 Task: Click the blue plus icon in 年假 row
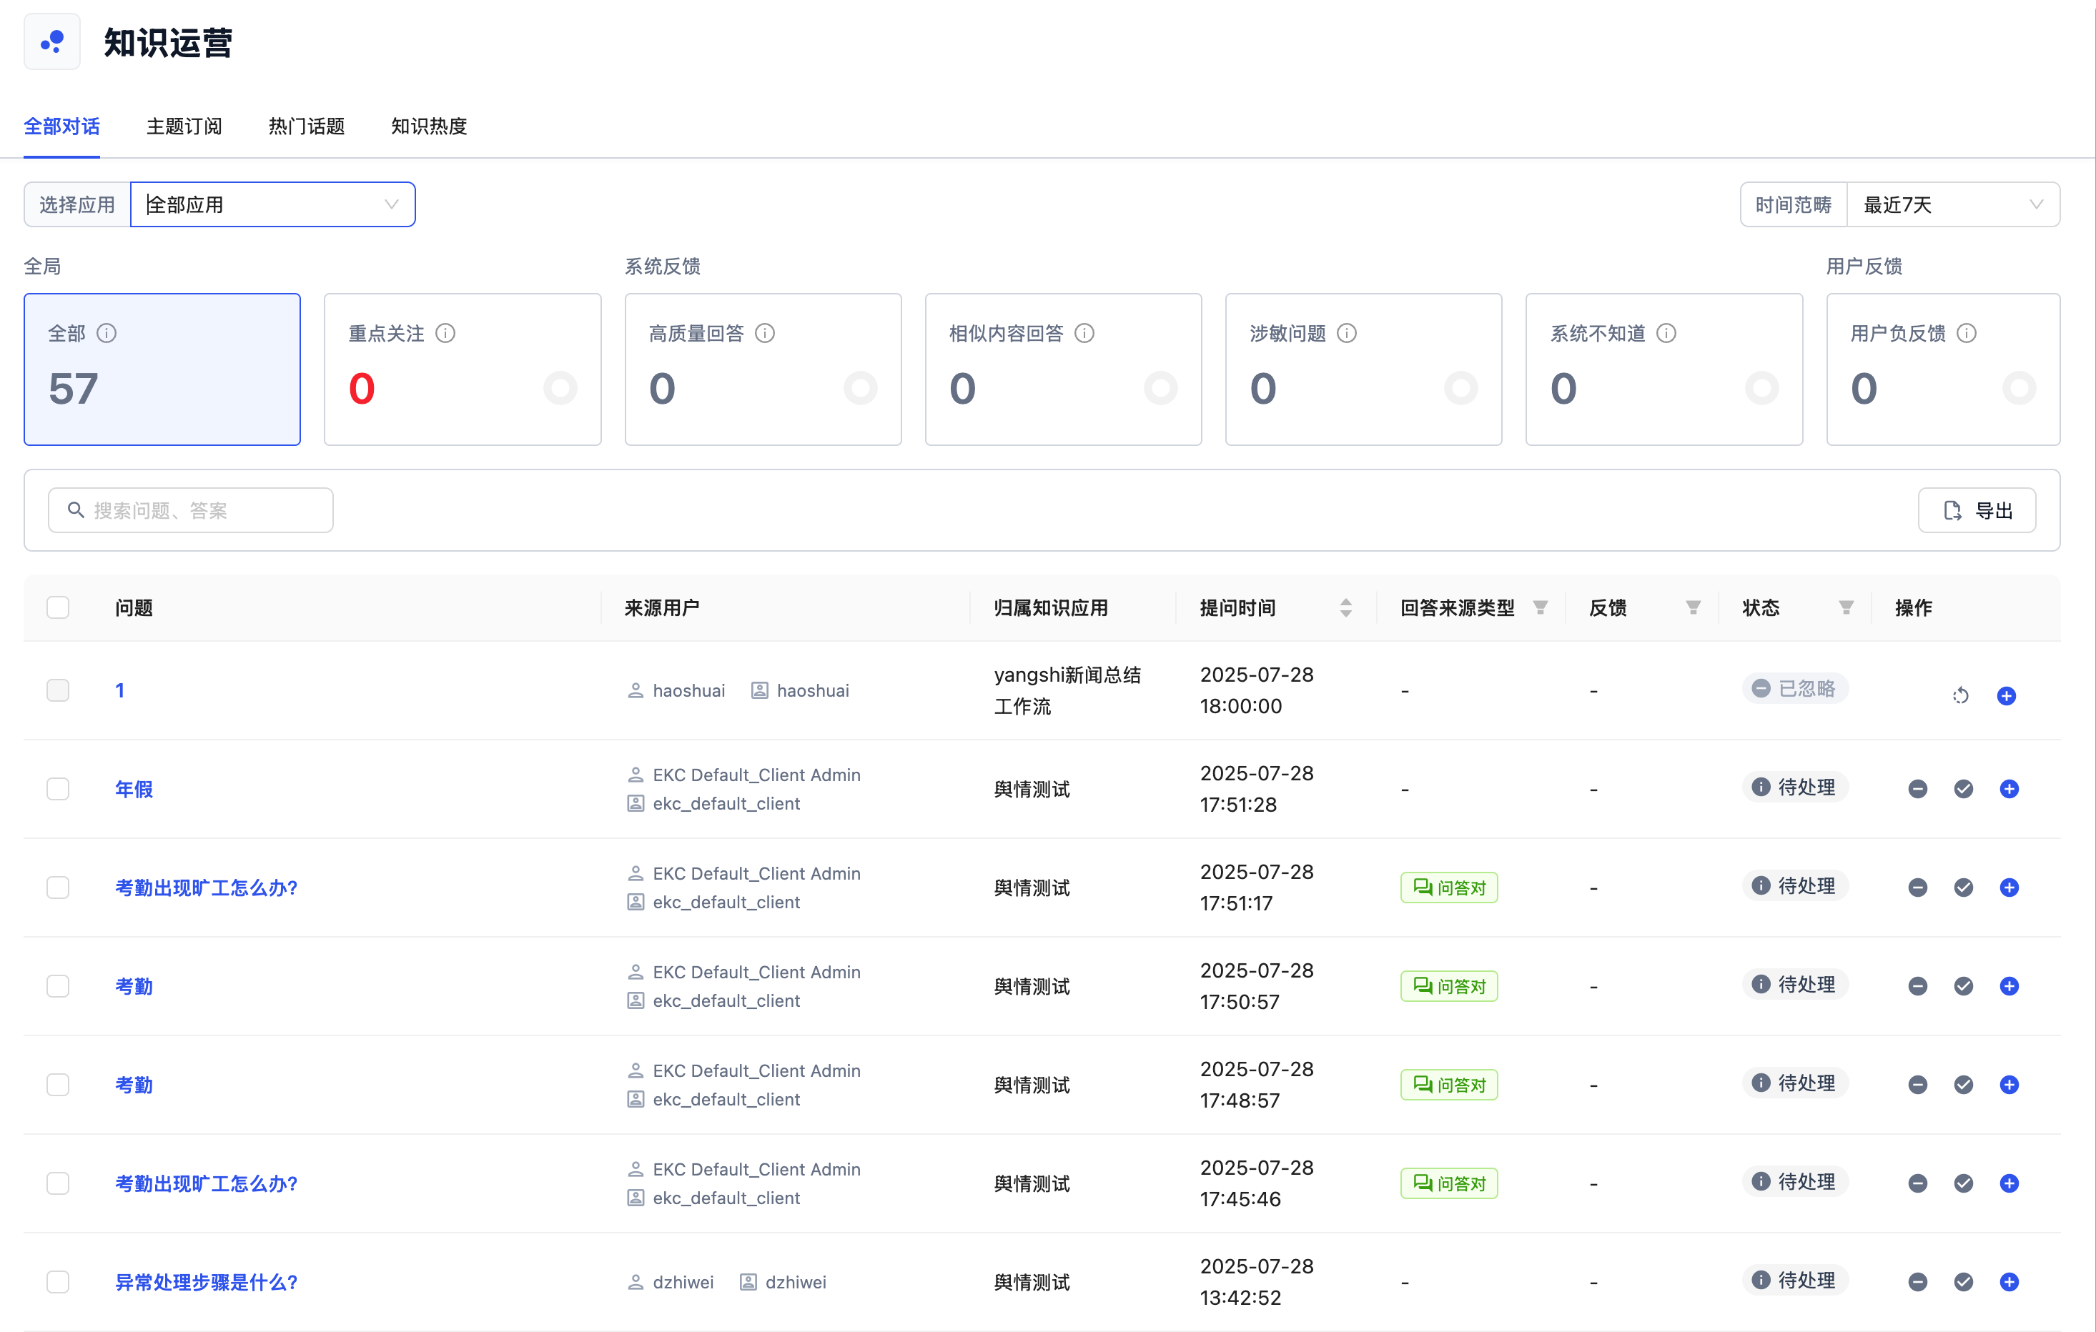pos(2009,789)
